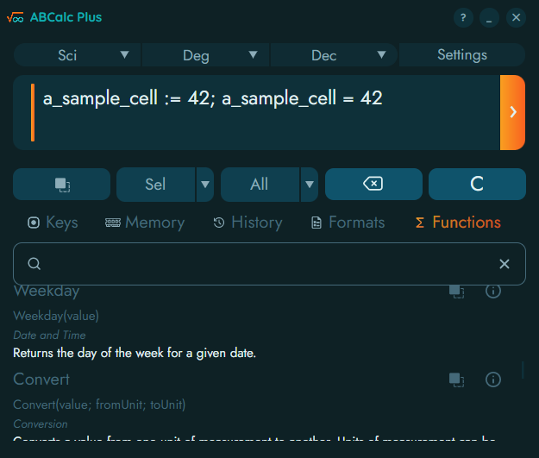Switch to the Formats tab

(348, 223)
